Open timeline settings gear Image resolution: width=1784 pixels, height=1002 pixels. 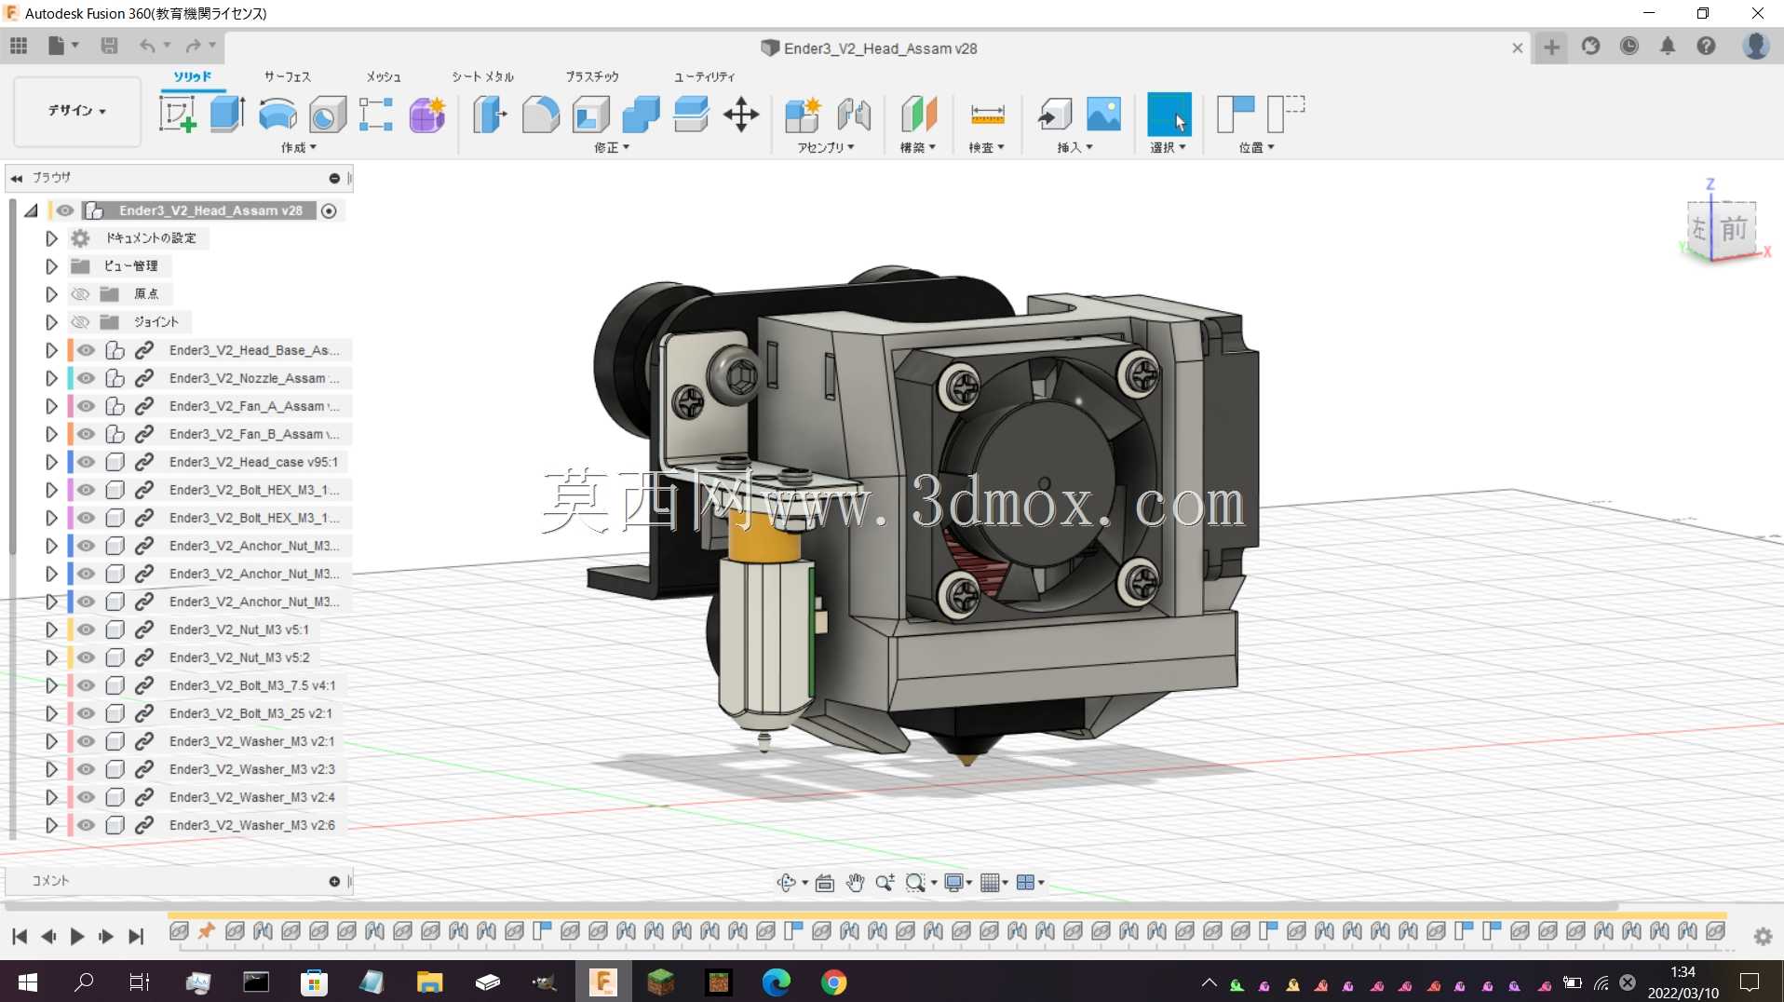[1763, 936]
